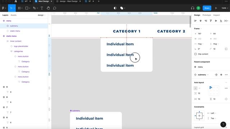
Task: Open vertical constraint Top dropdown
Action: click(213, 118)
